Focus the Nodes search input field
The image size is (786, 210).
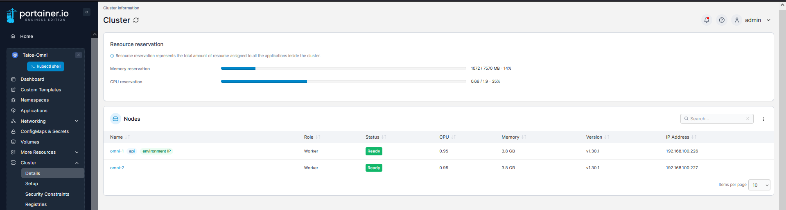click(716, 119)
